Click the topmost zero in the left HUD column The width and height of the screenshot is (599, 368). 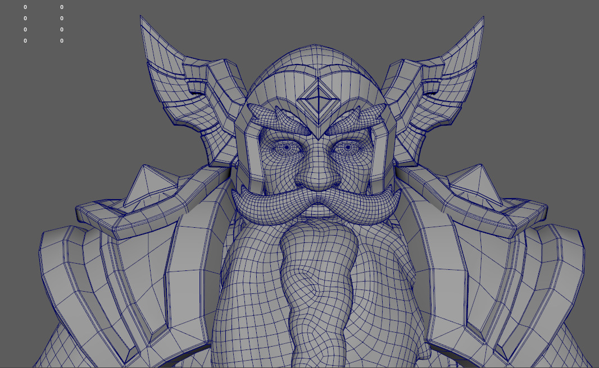(25, 7)
